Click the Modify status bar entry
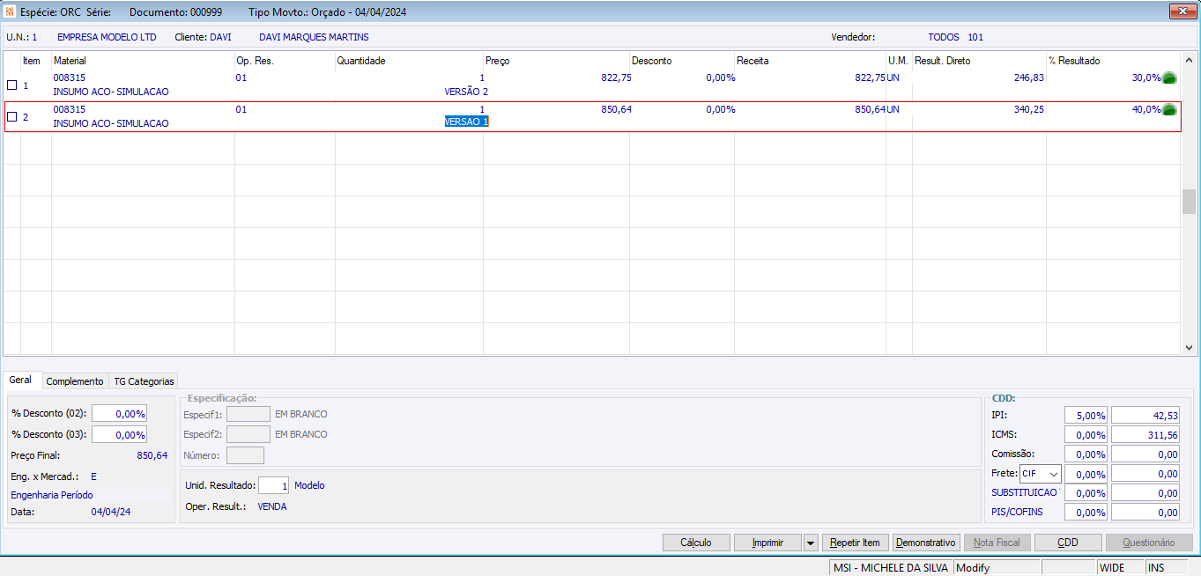The height and width of the screenshot is (576, 1201). pyautogui.click(x=997, y=568)
